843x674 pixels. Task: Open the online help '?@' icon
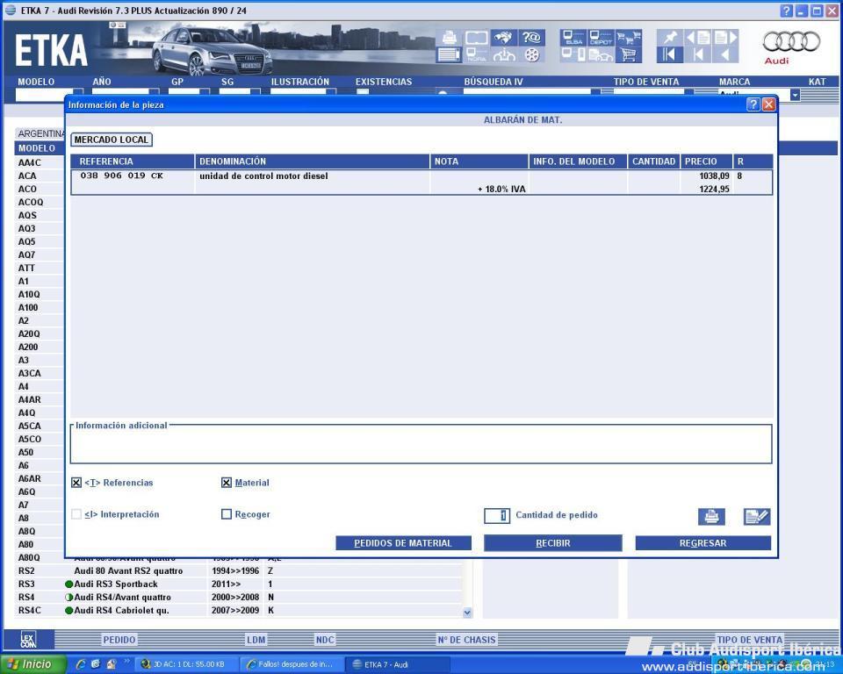click(x=531, y=37)
